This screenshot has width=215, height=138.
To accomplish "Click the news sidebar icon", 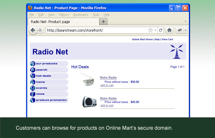I will [32, 94].
